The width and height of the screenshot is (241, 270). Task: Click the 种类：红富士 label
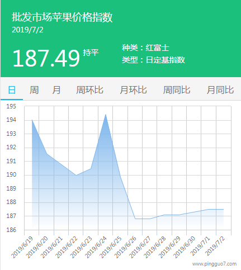tap(145, 48)
